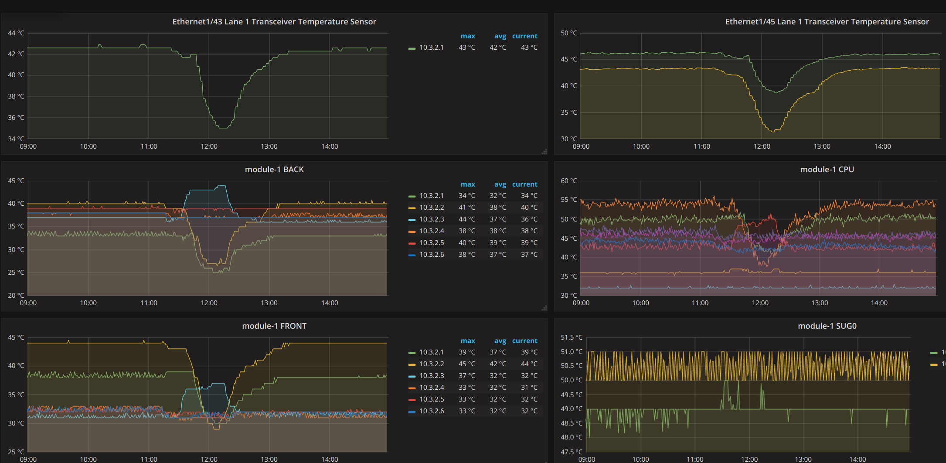Click red 10.3.2.5 color swatch in FRONT legend

(412, 400)
